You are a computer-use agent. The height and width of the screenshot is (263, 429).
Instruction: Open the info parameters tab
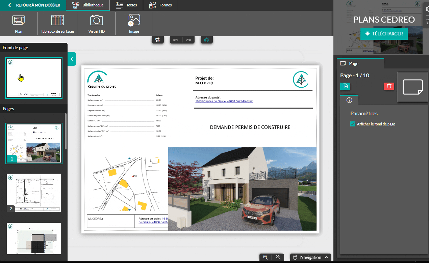[x=349, y=100]
